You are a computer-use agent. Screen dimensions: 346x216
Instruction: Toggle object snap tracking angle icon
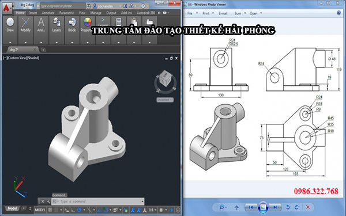tap(99, 210)
